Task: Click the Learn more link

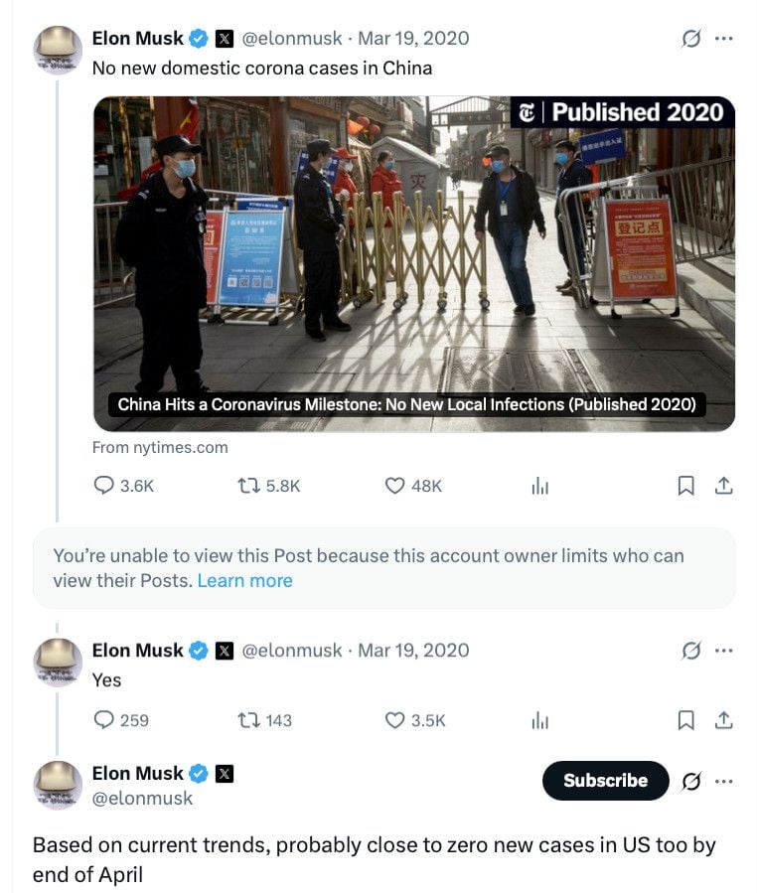Action: [x=244, y=581]
